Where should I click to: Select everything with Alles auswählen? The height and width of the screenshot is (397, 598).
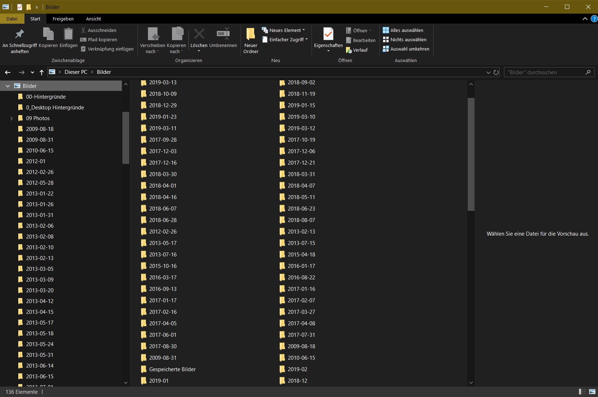point(403,30)
